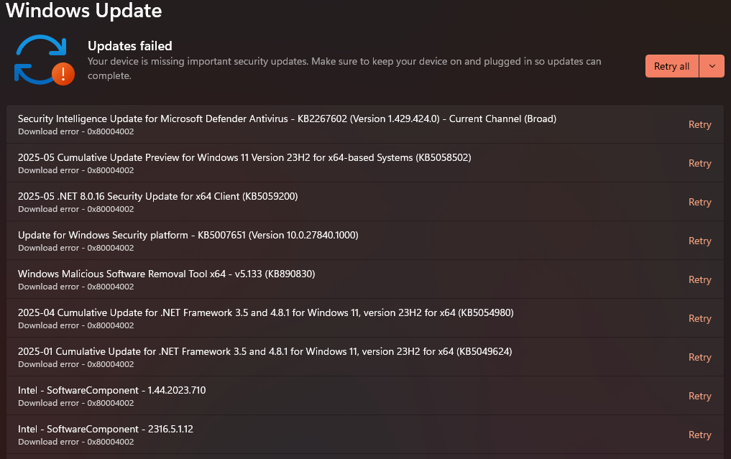731x459 pixels.
Task: Click the Updates failed sync status icon
Action: pyautogui.click(x=43, y=60)
